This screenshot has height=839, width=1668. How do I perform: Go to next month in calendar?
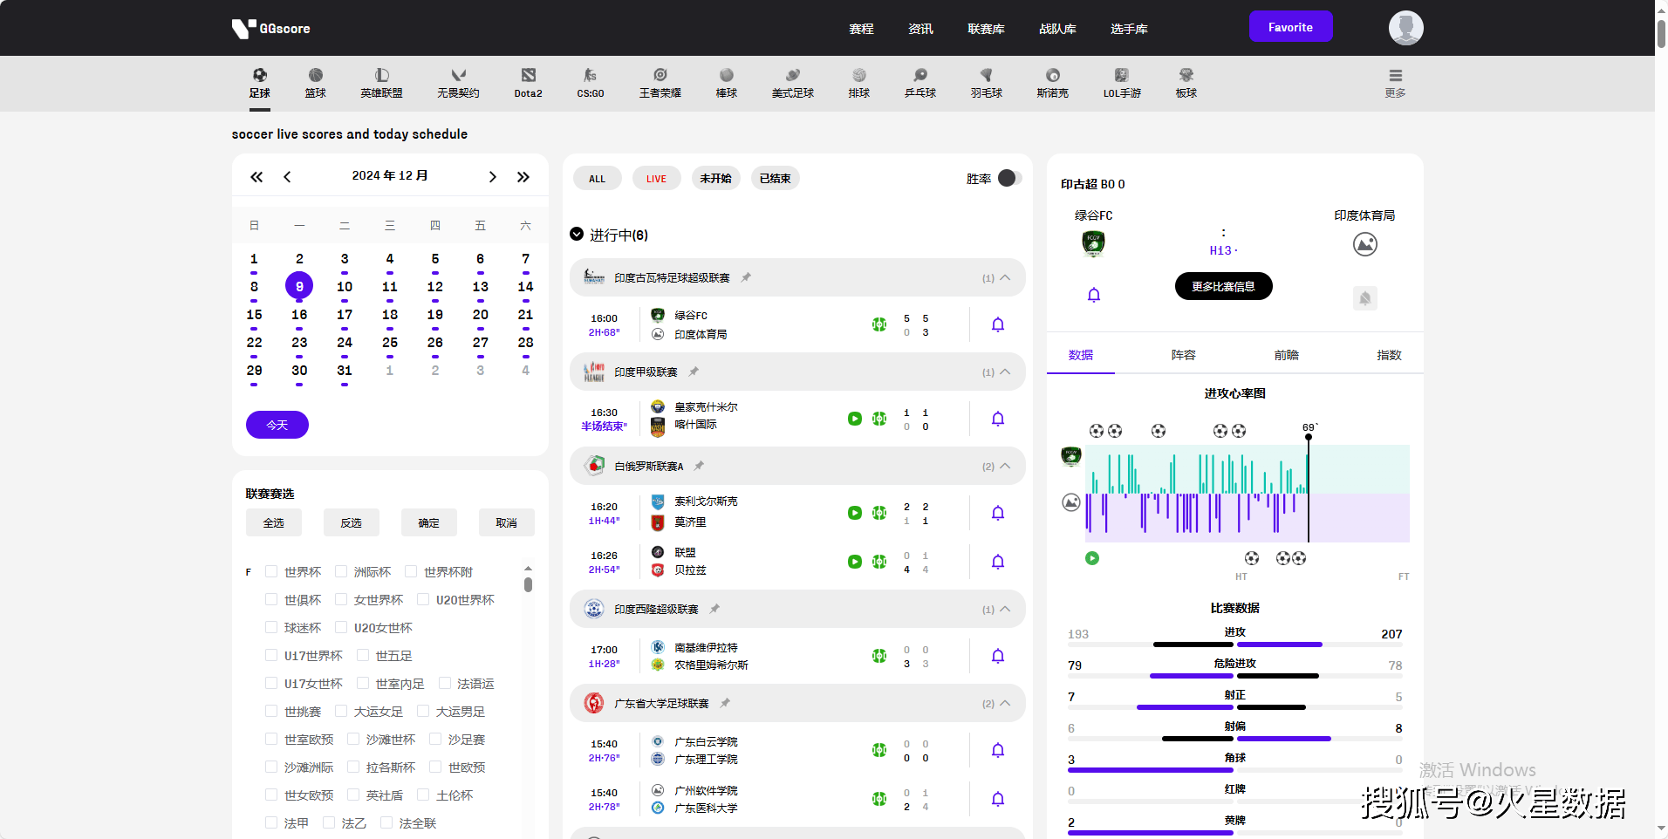tap(493, 177)
